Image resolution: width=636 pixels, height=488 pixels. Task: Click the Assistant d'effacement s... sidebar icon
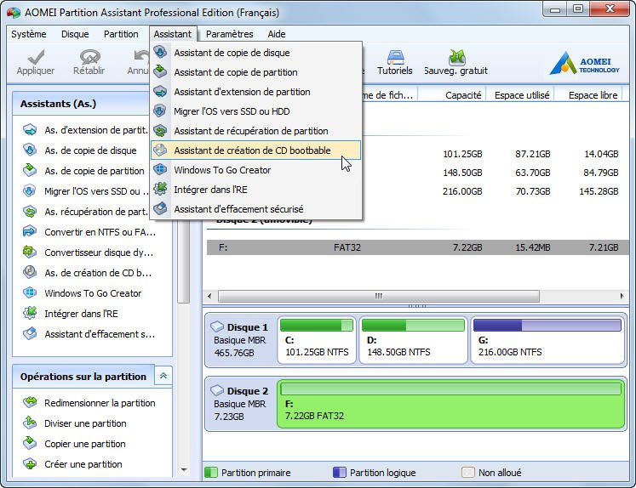[30, 334]
